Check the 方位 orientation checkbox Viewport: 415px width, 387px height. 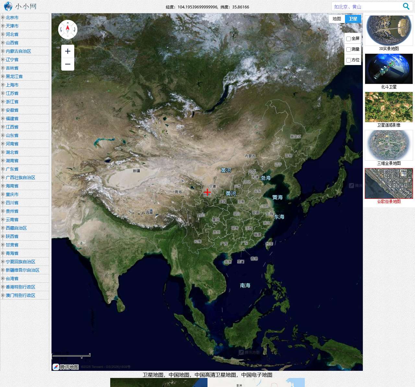349,60
